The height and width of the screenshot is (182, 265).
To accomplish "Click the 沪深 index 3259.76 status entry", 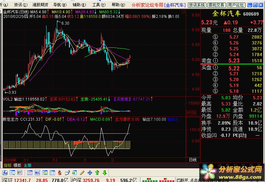I will [86, 180].
